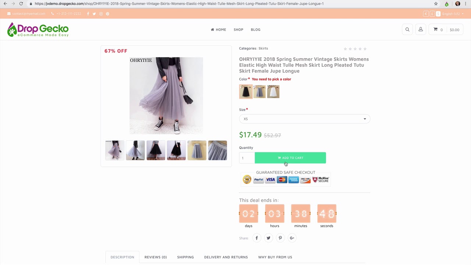
Task: Open the Chrome profile avatar
Action: tap(458, 4)
